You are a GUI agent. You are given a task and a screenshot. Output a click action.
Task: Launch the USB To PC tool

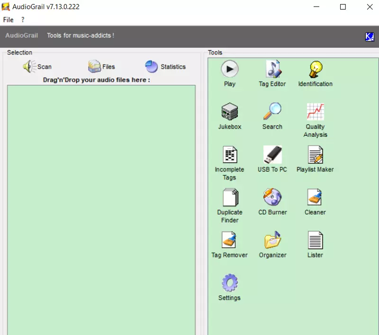(272, 155)
